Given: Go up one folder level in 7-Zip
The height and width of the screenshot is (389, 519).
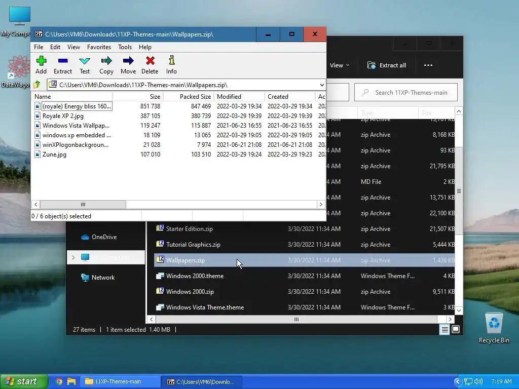Looking at the screenshot, I should coord(36,85).
